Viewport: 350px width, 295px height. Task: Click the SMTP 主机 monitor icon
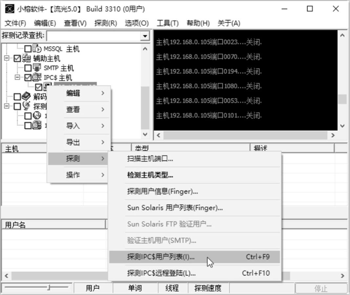point(37,68)
